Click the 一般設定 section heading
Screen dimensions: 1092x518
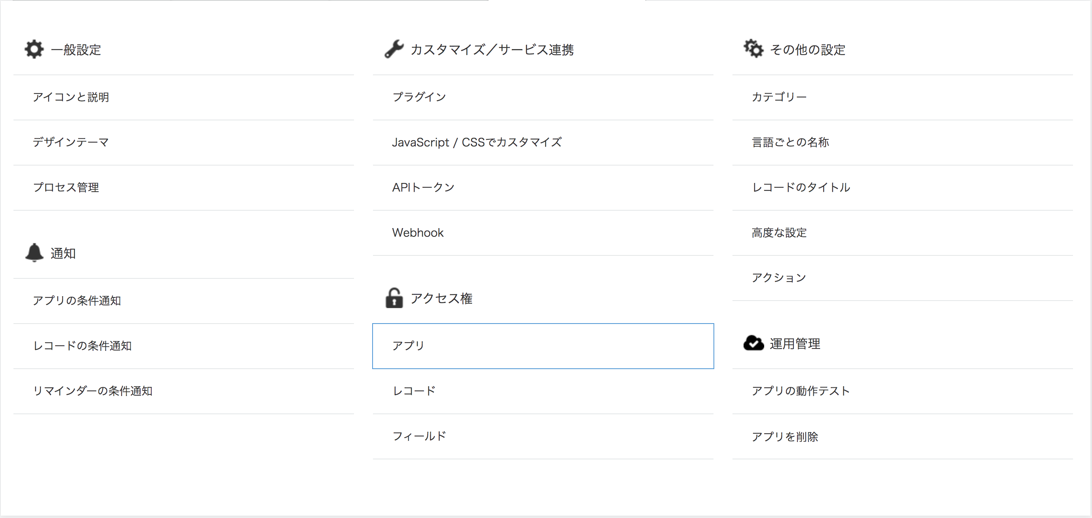pyautogui.click(x=76, y=50)
